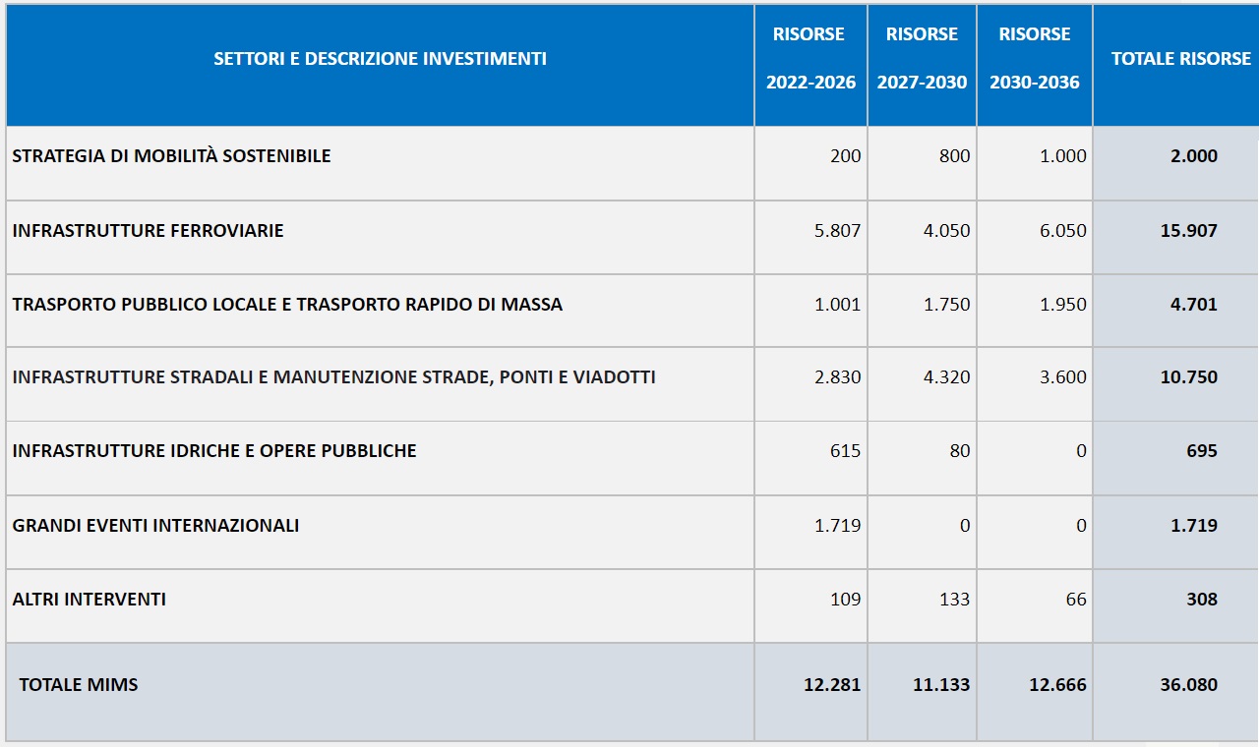The height and width of the screenshot is (747, 1259).
Task: Click Totale MIMS value 12.666
Action: (x=1058, y=685)
